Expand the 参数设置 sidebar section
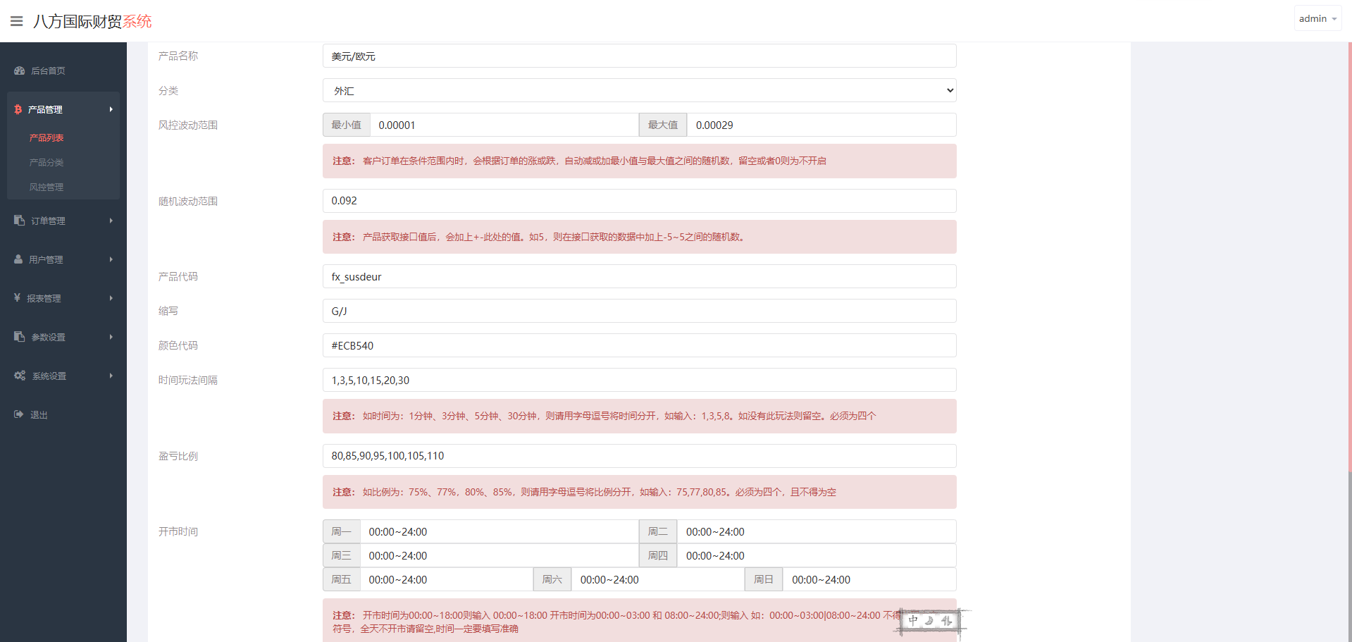Screen dimensions: 1352x642 coord(48,336)
